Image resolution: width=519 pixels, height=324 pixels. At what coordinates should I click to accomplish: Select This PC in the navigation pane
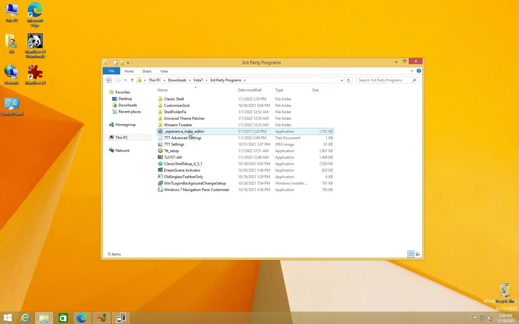point(121,138)
